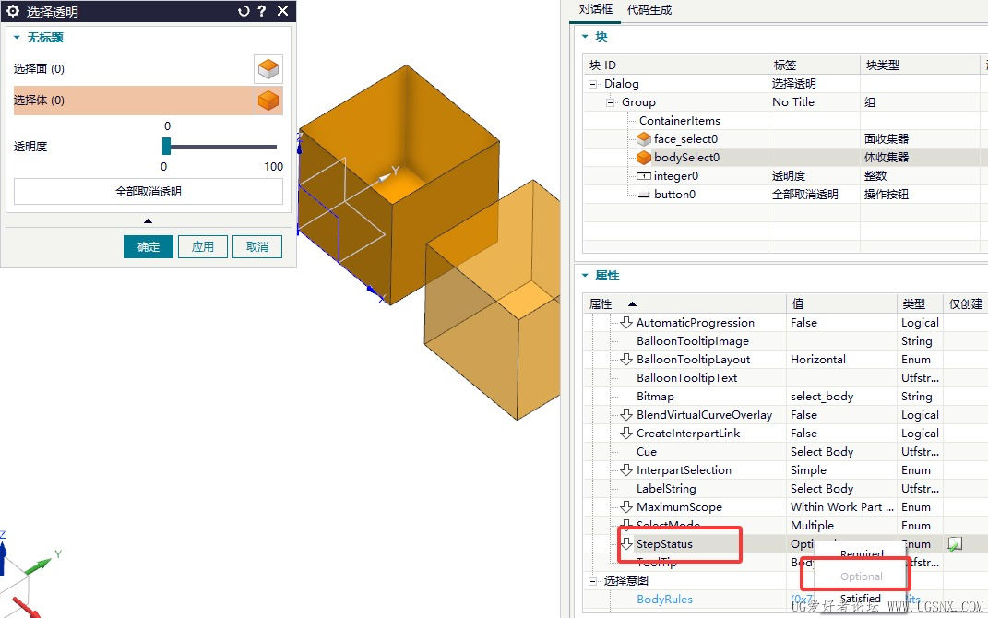The image size is (988, 618).
Task: Click the InterpartSelection value 'Simple'
Action: tap(808, 470)
